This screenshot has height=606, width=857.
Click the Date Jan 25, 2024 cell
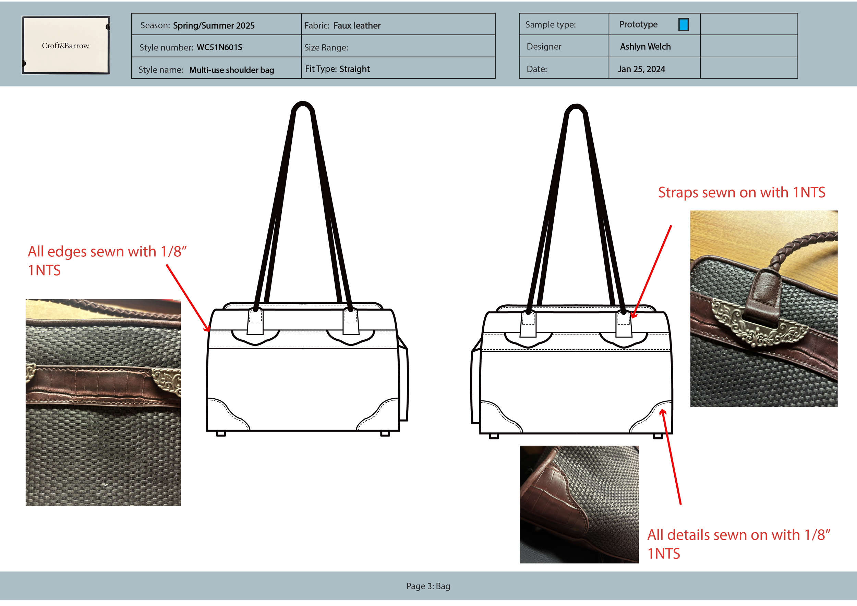point(641,69)
